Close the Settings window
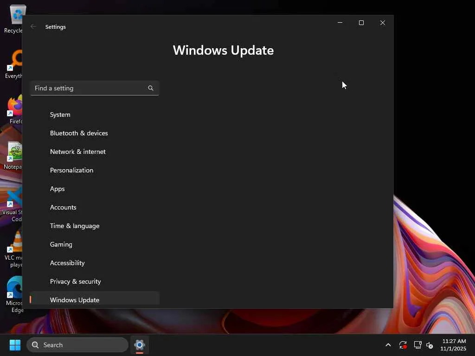Screen dimensions: 475x356 [x=383, y=23]
